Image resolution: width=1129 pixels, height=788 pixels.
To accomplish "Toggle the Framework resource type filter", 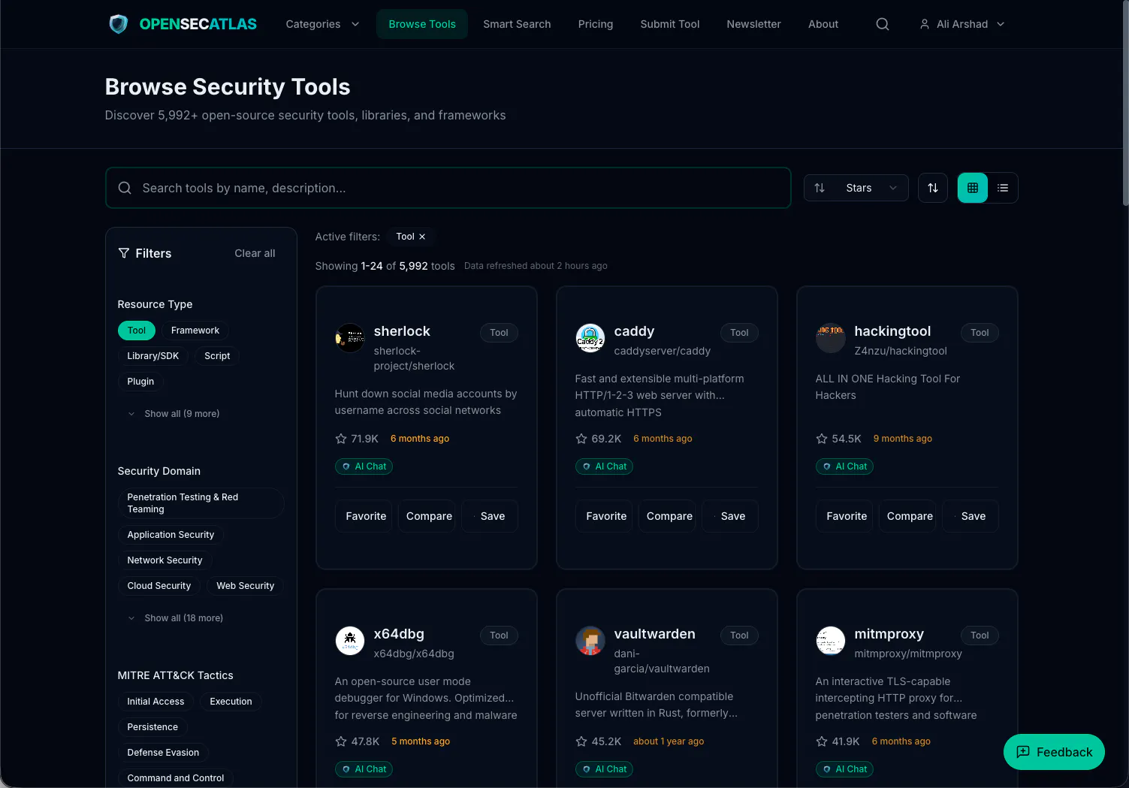I will [195, 331].
